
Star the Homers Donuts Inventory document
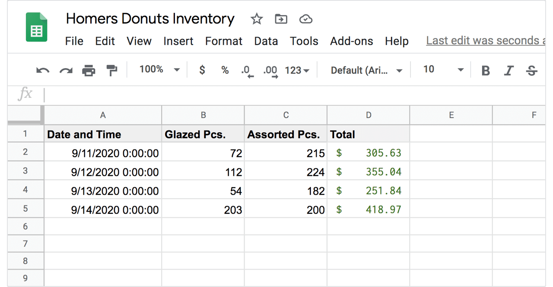click(257, 19)
